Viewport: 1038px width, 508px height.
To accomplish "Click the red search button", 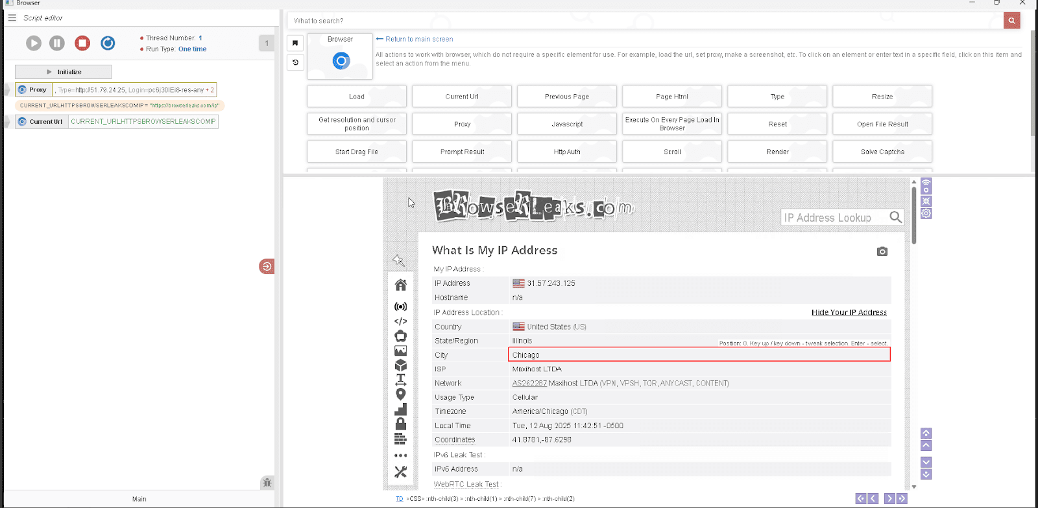I will click(1011, 21).
